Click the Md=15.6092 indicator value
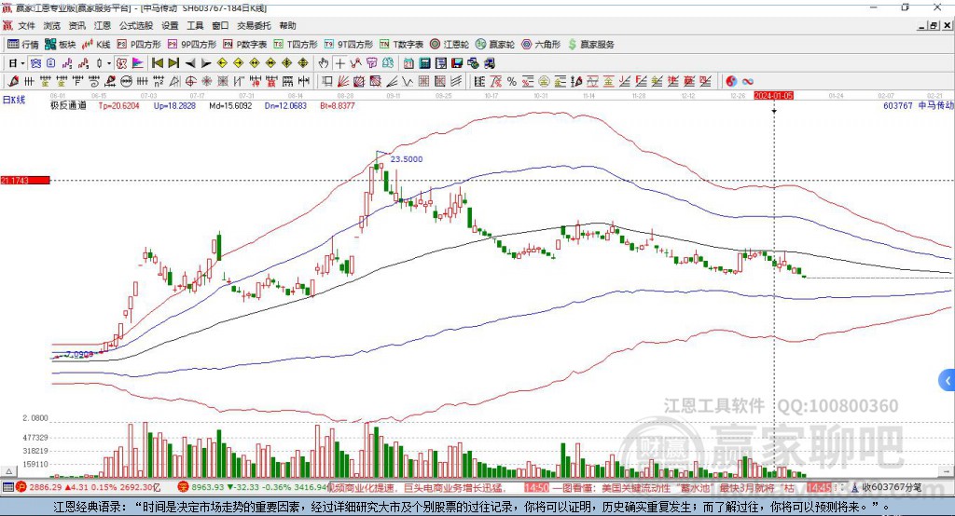The height and width of the screenshot is (516, 955). (x=230, y=105)
